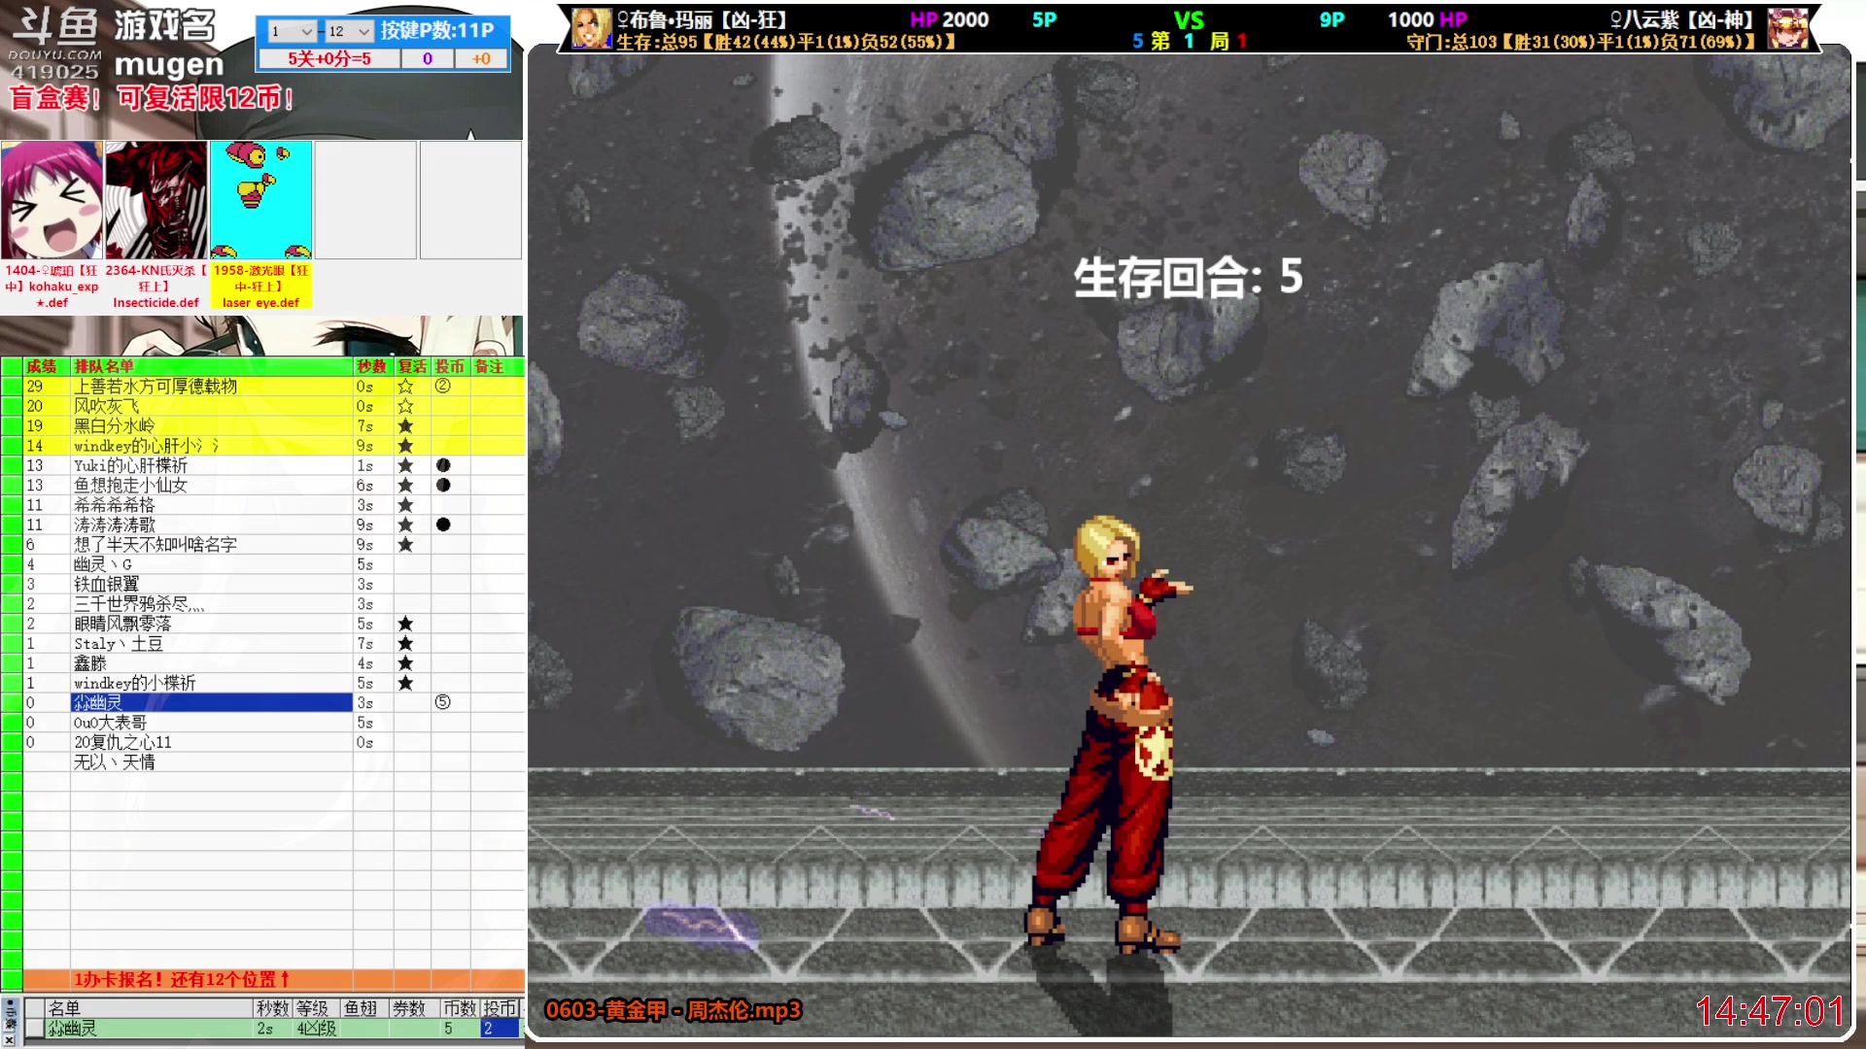Open the 1958-激光眼 laser_eye character thumbnail

point(260,199)
